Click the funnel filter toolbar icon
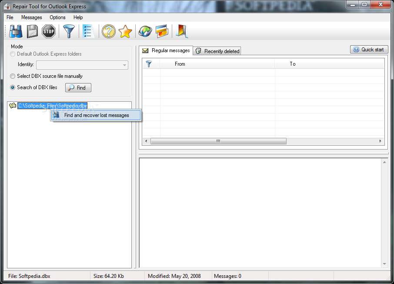Screen dimensions: 394x284 click(x=69, y=31)
